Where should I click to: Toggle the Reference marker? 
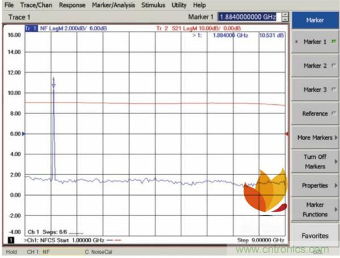point(314,113)
